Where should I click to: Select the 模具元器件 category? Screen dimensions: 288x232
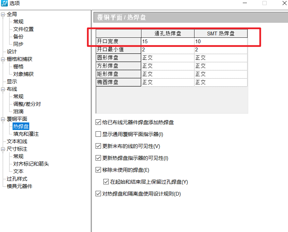(19, 186)
